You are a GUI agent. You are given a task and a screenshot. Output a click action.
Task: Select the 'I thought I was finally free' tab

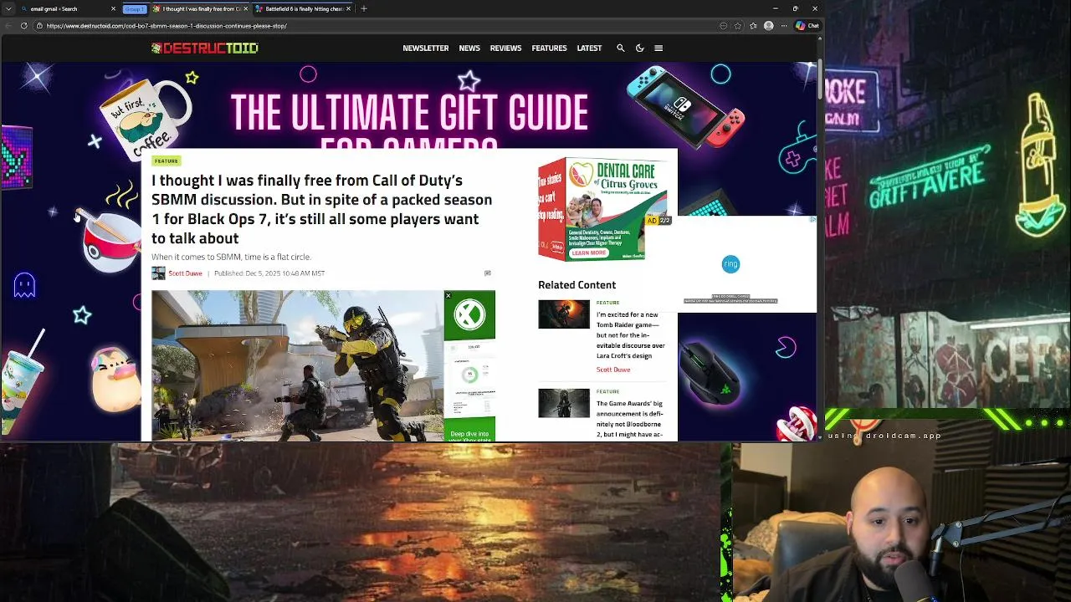coord(200,8)
